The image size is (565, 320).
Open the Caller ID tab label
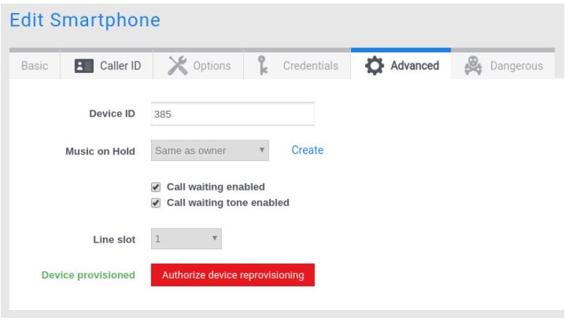119,67
